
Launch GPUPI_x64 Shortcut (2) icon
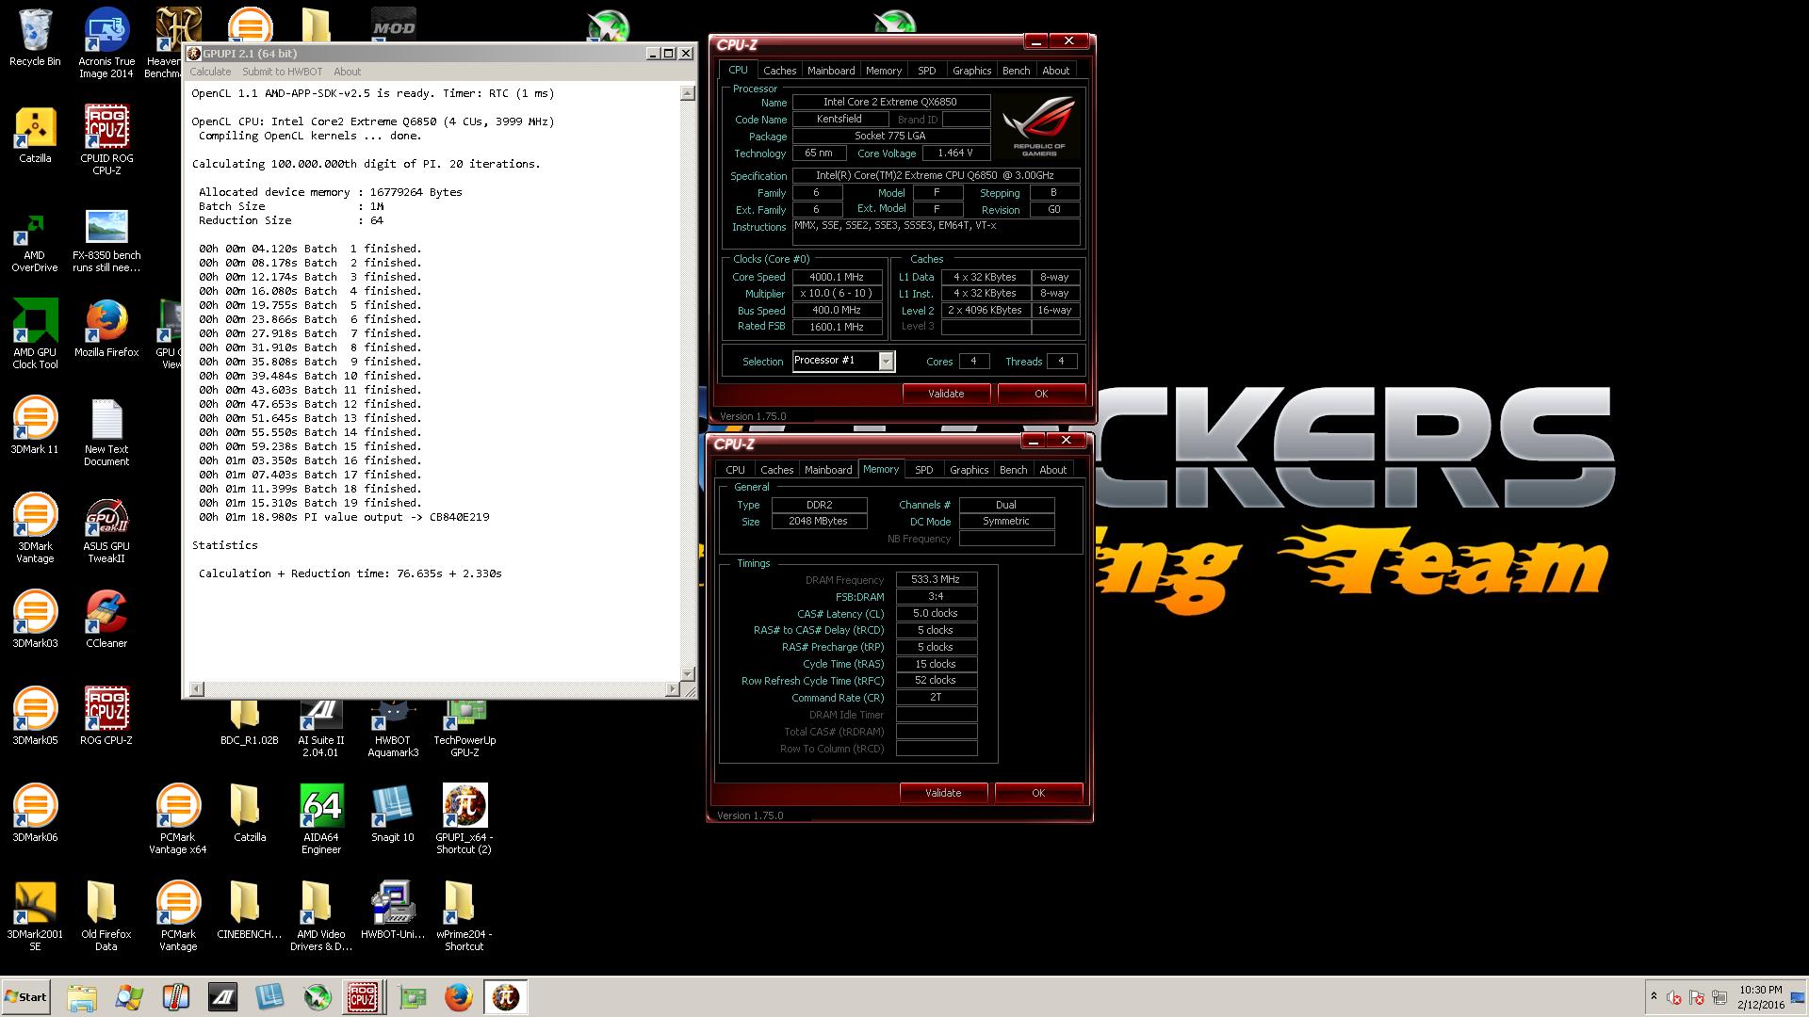pyautogui.click(x=464, y=819)
